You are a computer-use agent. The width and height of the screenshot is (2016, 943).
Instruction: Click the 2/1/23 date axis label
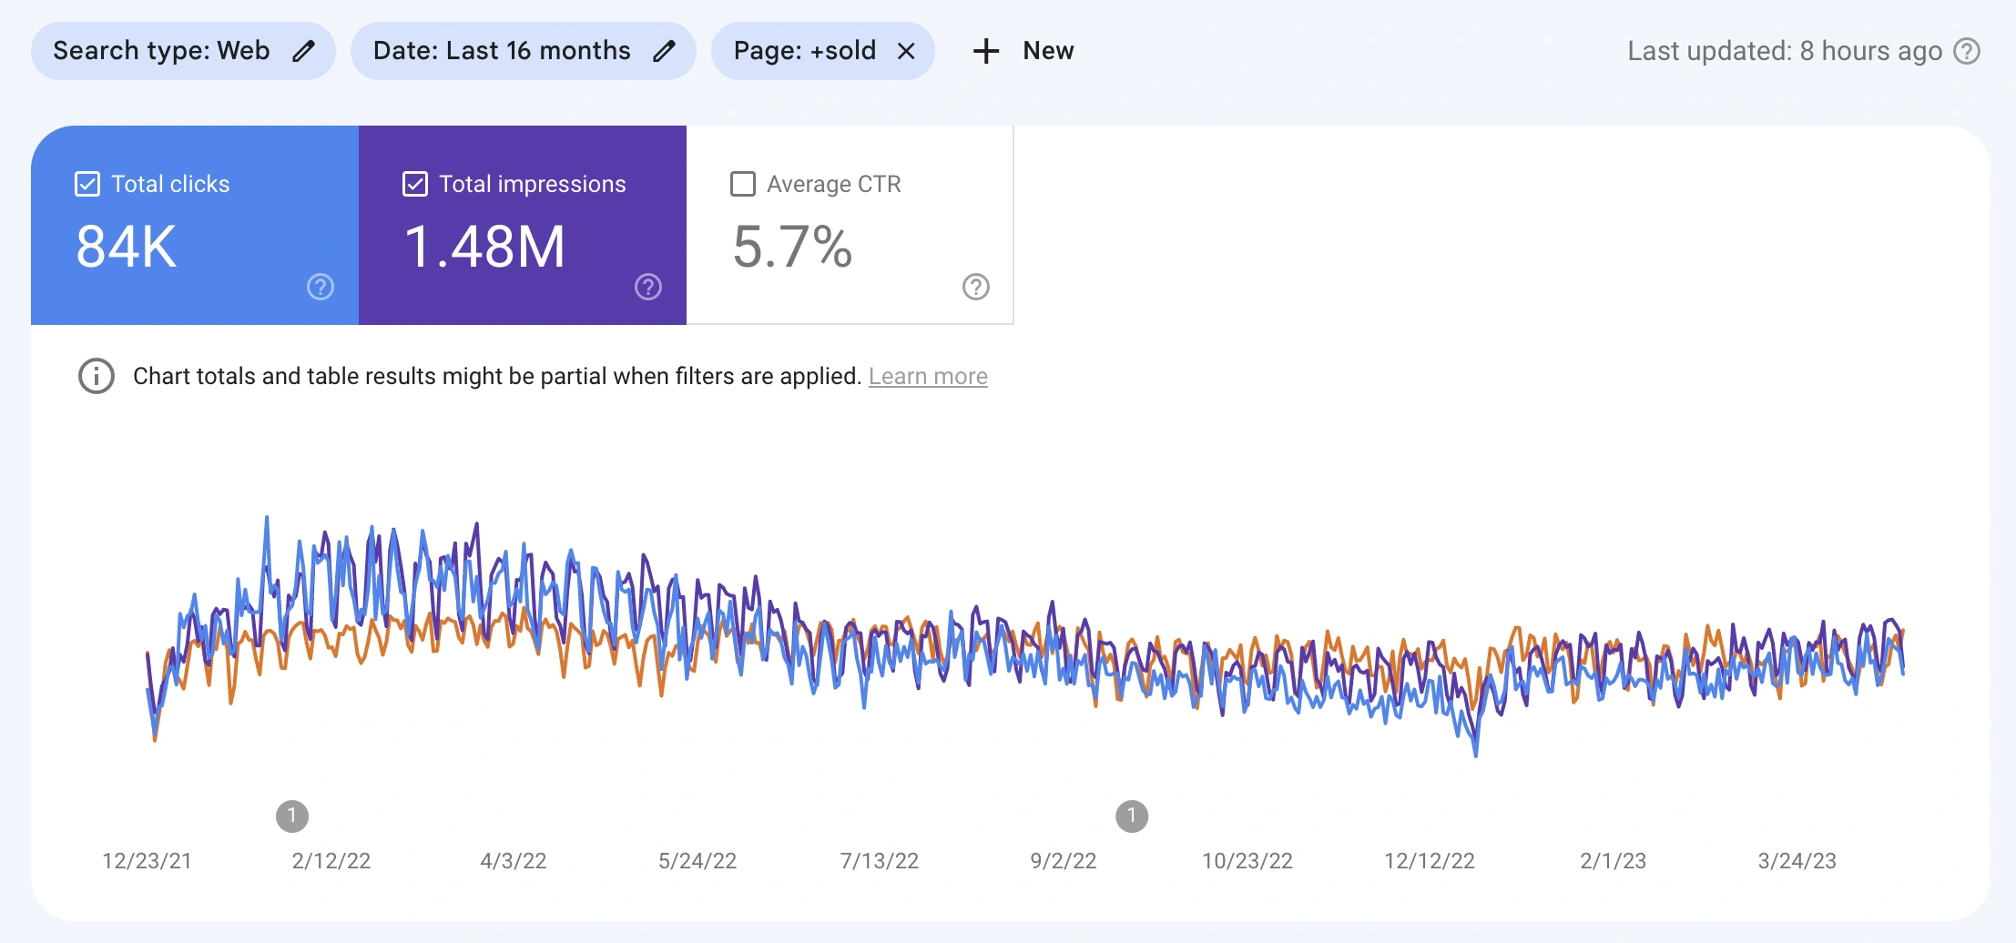click(x=1614, y=861)
